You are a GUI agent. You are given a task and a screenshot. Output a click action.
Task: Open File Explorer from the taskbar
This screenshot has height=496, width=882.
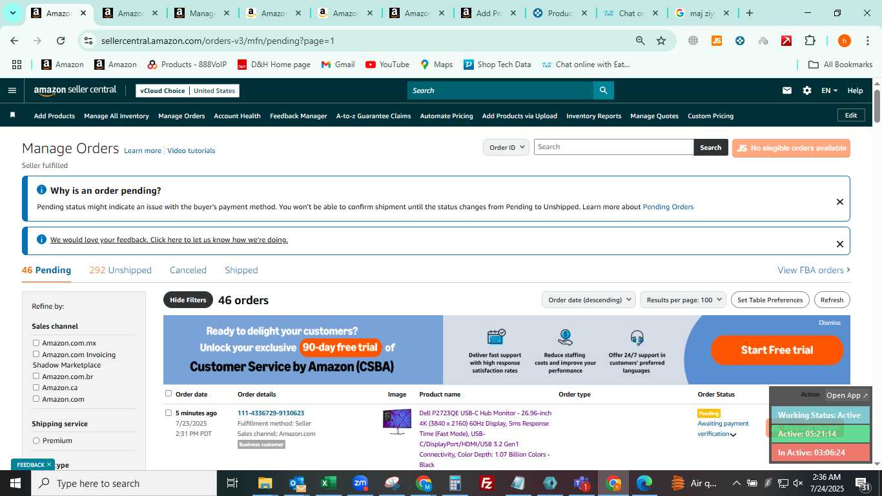(x=265, y=483)
